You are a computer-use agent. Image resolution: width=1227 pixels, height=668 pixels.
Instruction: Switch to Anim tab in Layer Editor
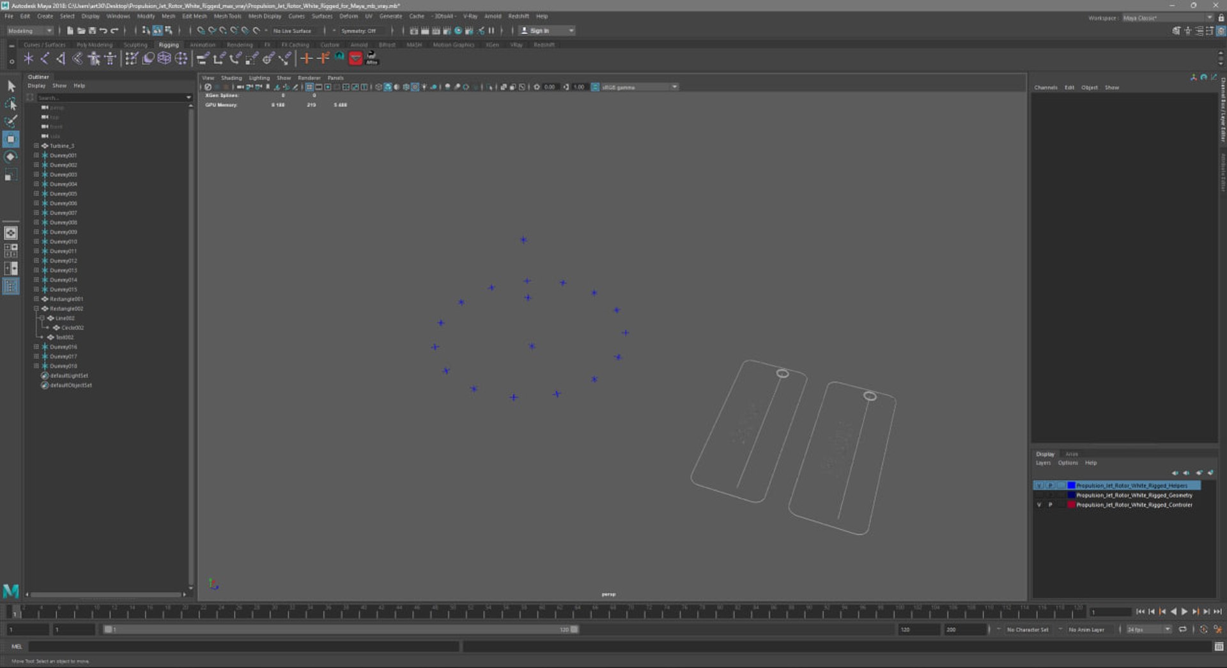(1072, 455)
